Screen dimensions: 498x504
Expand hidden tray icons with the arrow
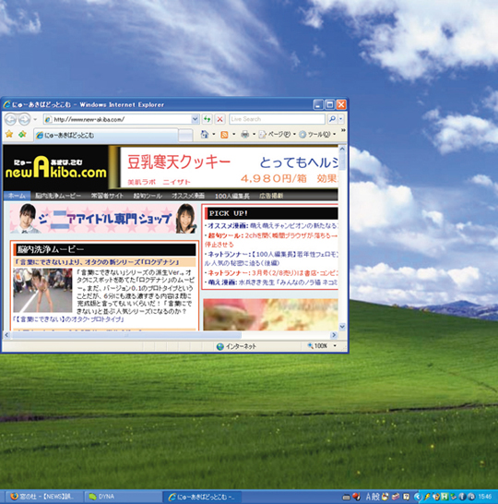417,497
